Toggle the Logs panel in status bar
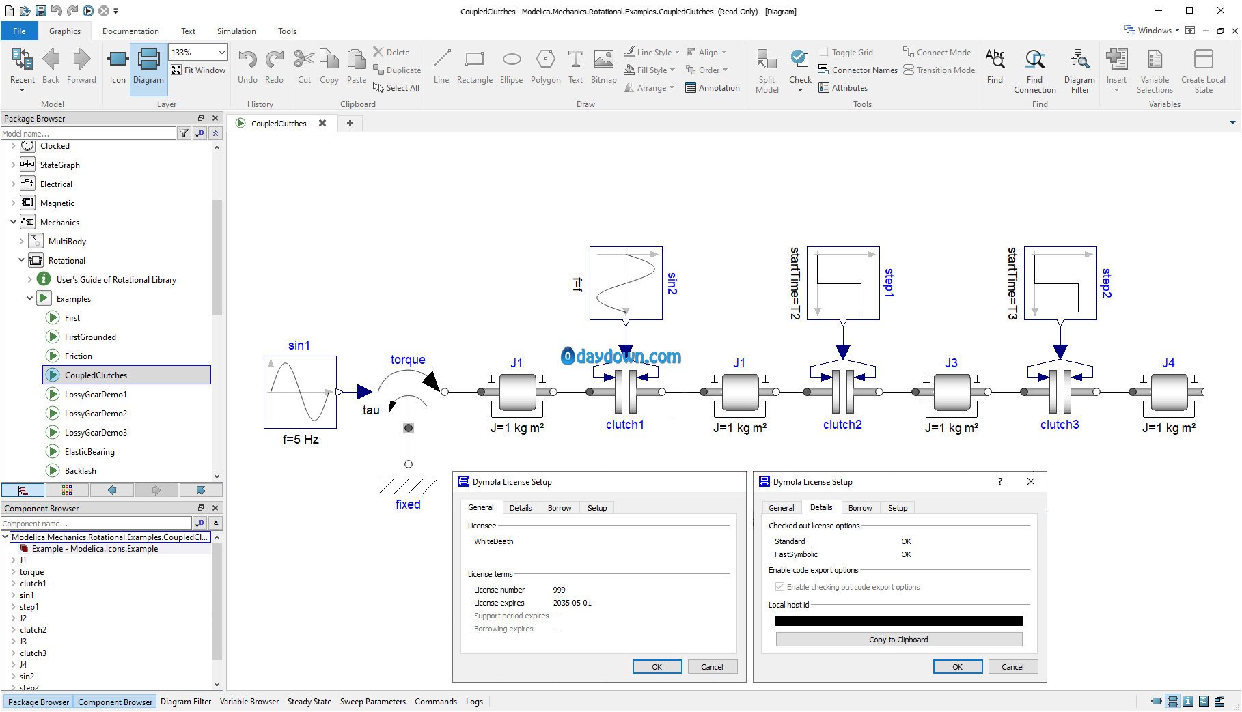 (474, 702)
